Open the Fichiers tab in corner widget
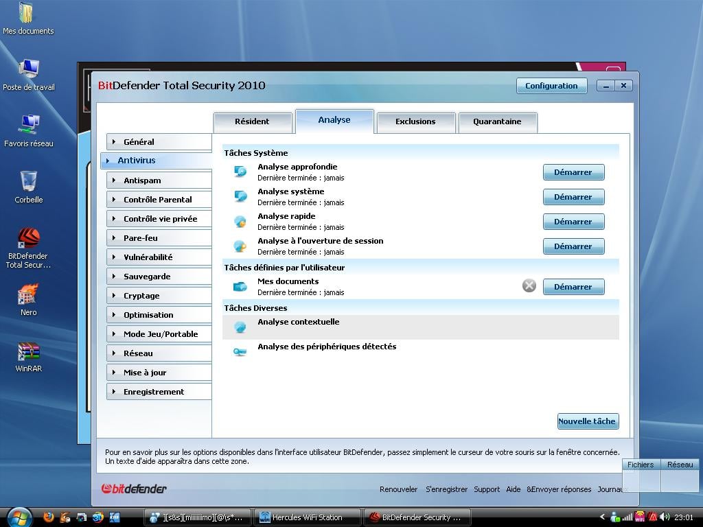 (x=641, y=465)
